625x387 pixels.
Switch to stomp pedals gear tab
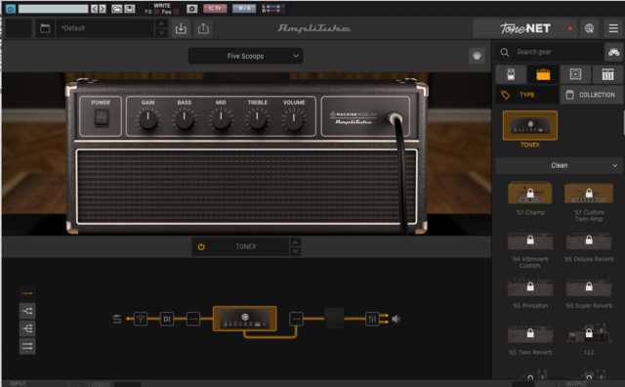[511, 74]
